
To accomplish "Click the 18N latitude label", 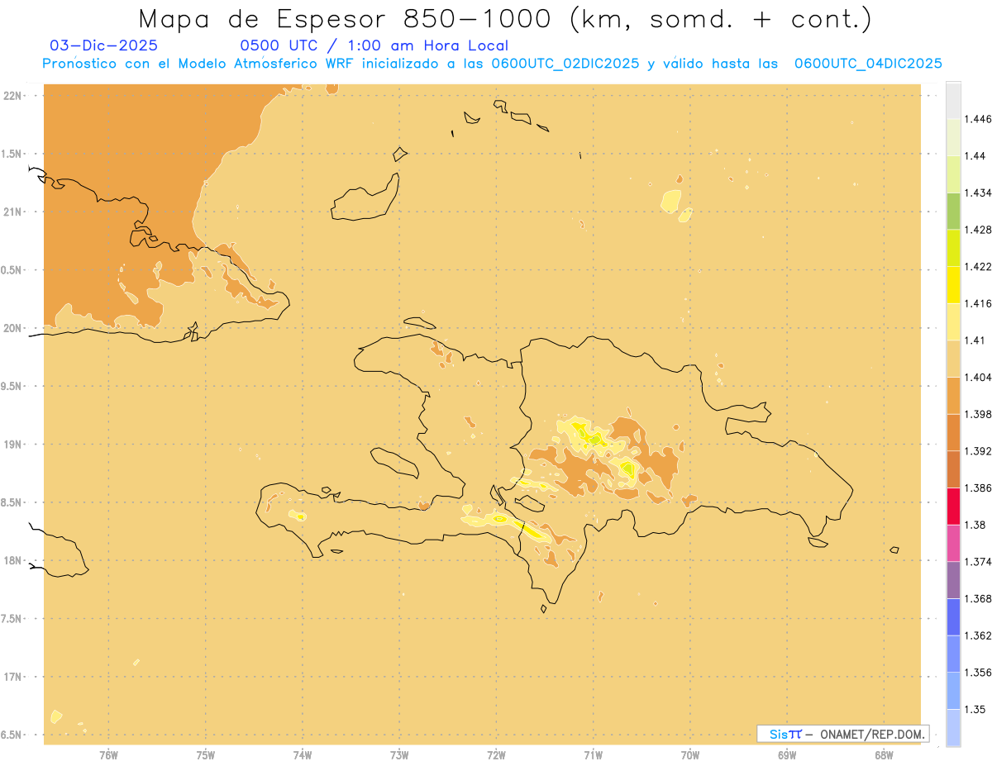I will [13, 561].
